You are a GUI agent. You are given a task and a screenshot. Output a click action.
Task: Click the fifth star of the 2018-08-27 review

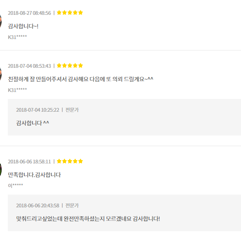point(80,13)
